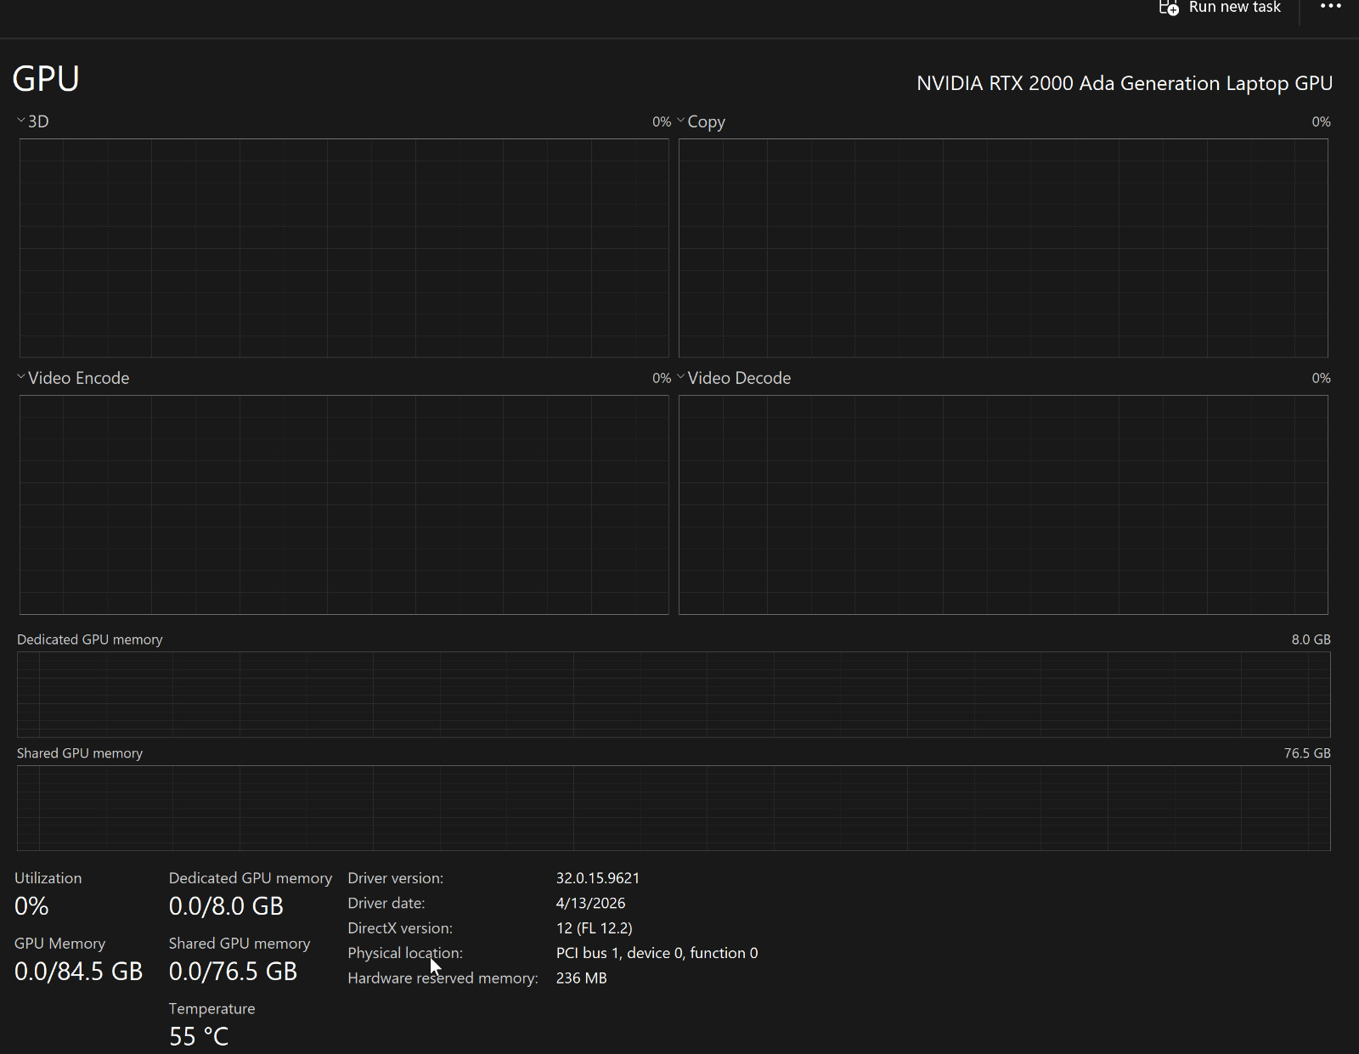Click the 3D usage graph
Image resolution: width=1359 pixels, height=1054 pixels.
(x=344, y=248)
